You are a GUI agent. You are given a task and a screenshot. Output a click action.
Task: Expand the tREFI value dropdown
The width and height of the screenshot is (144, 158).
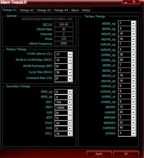pyautogui.click(x=70, y=107)
